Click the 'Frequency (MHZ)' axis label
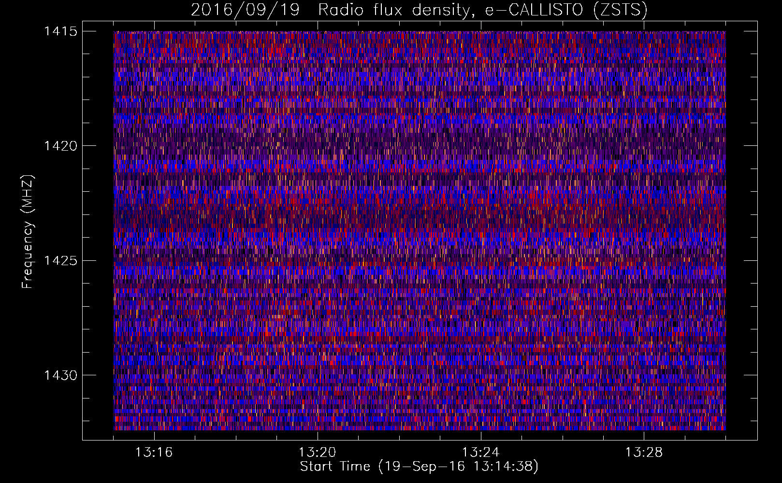 click(x=28, y=232)
